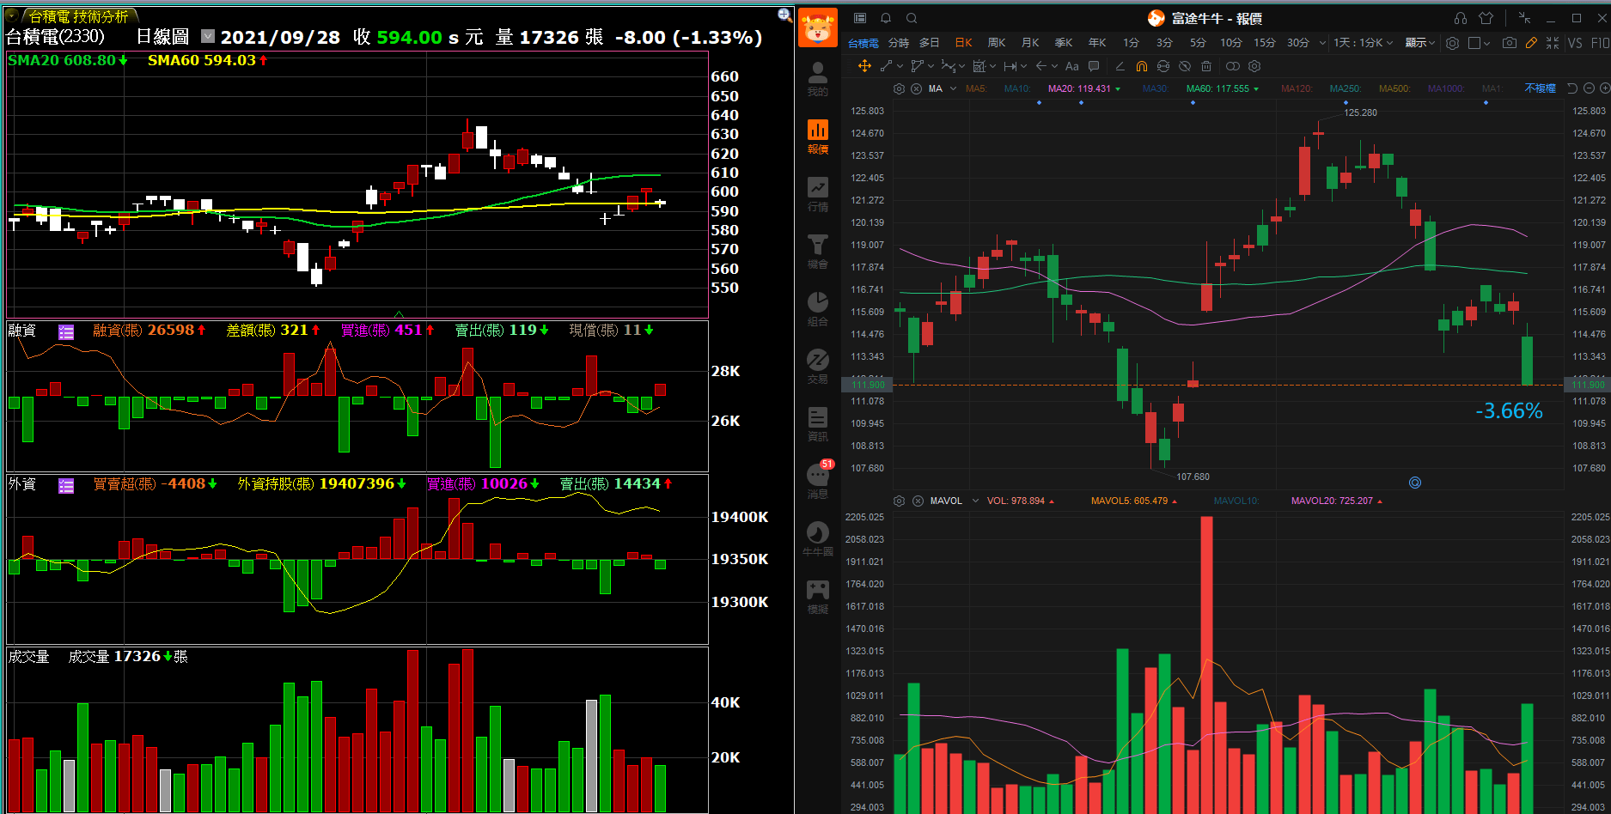The width and height of the screenshot is (1611, 814).
Task: Select the Aa text annotation tool
Action: point(1071,66)
